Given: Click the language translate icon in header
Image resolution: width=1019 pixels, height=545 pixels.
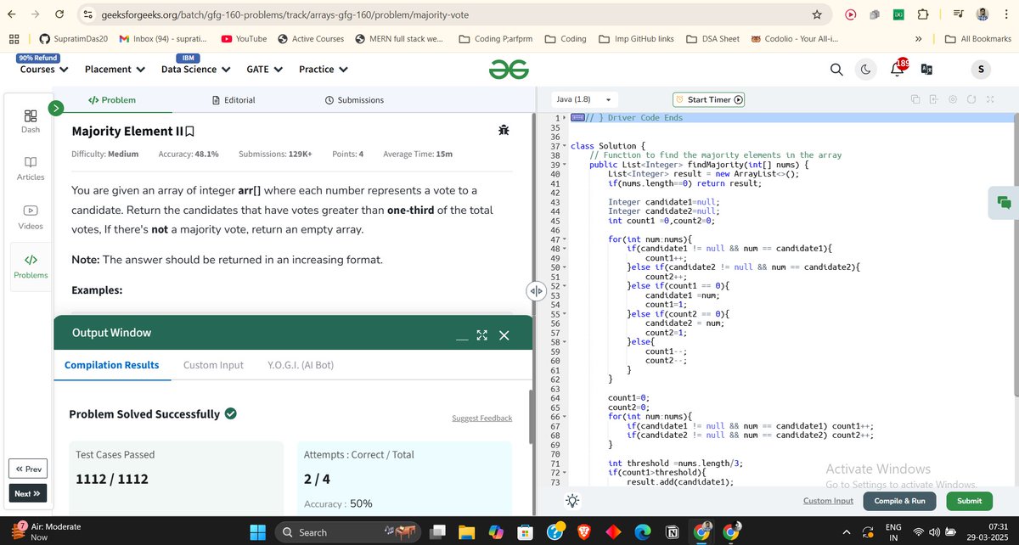Looking at the screenshot, I should (926, 70).
